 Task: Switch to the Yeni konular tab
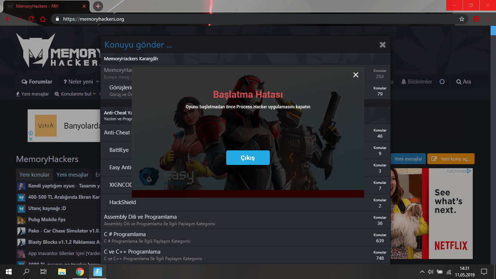point(34,175)
